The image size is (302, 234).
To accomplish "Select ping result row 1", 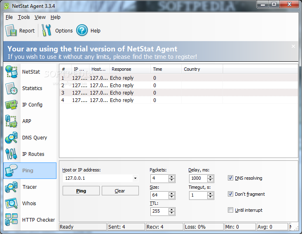I will [178, 78].
